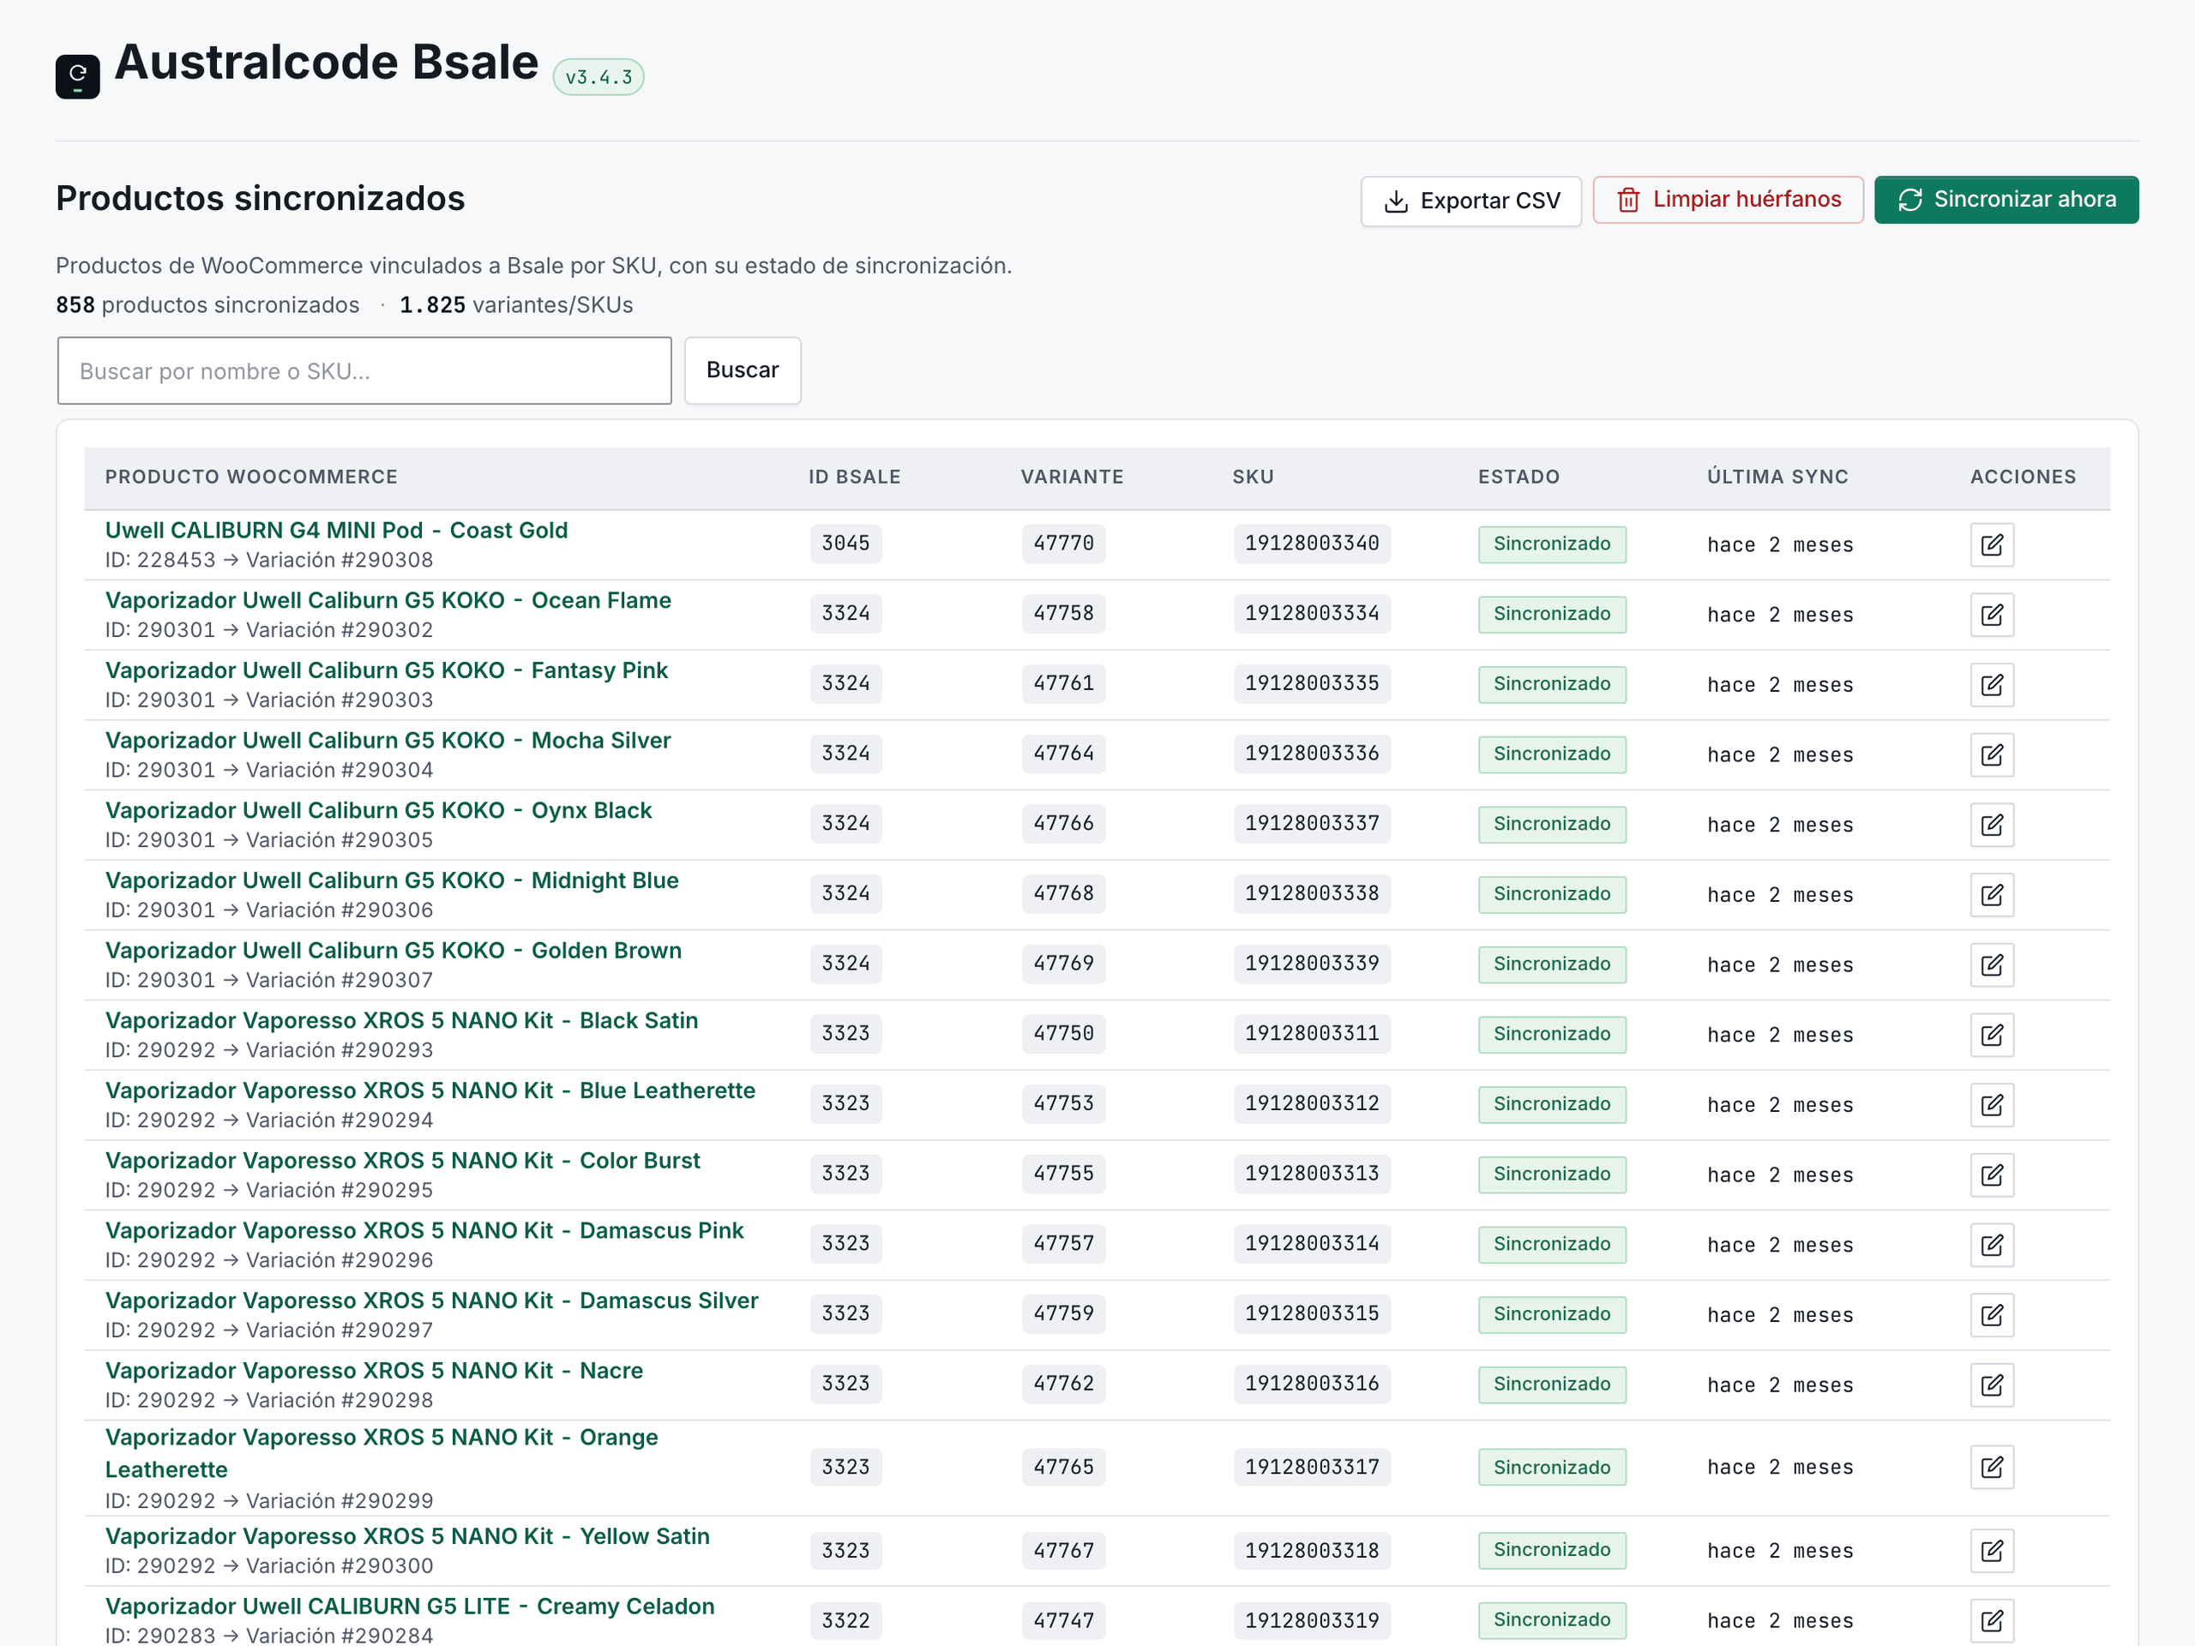This screenshot has height=1646, width=2195.
Task: Click edit icon on Midnight Blue row
Action: 1992,895
